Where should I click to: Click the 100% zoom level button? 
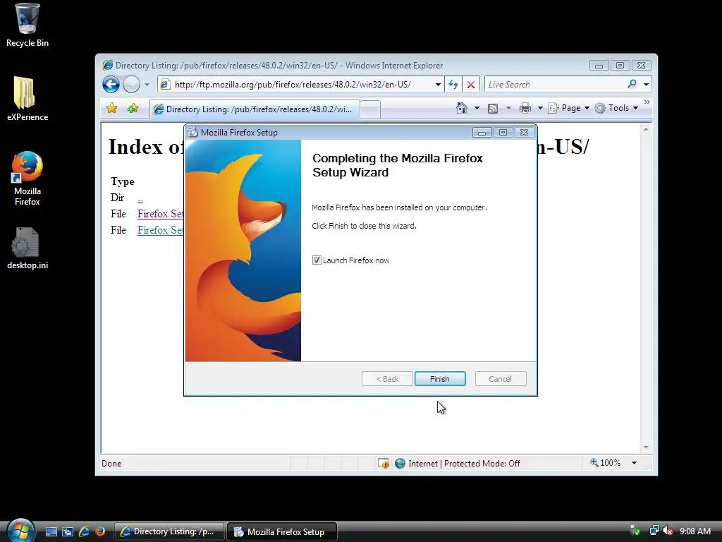pyautogui.click(x=606, y=463)
